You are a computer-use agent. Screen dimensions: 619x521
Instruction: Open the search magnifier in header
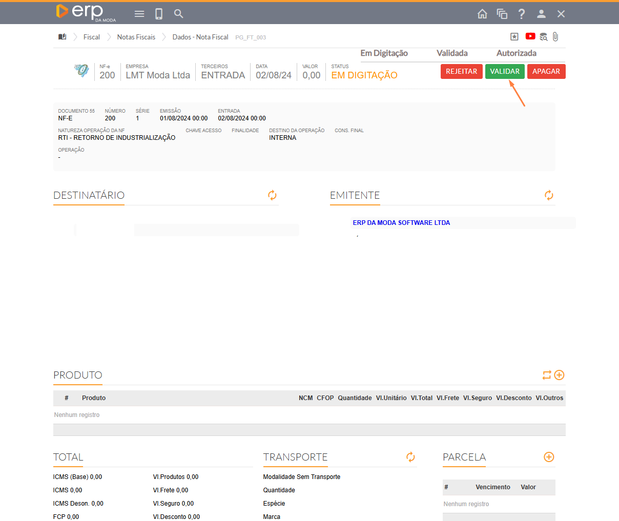178,14
